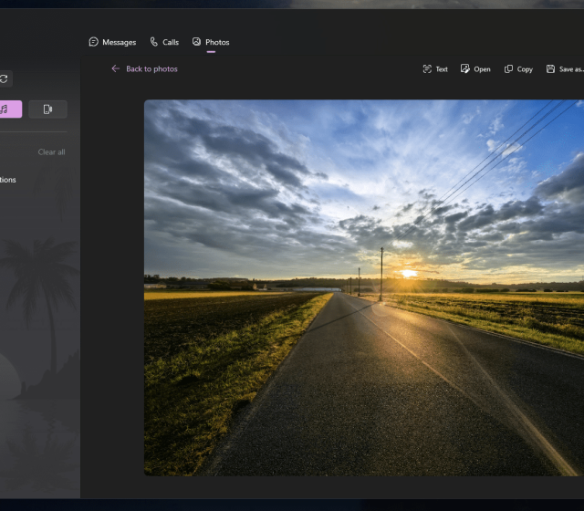
Task: Click the refresh icon in left panel
Action: [4, 79]
